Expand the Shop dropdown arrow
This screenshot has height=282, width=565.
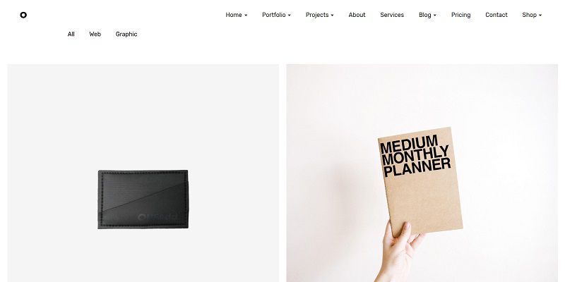click(540, 16)
